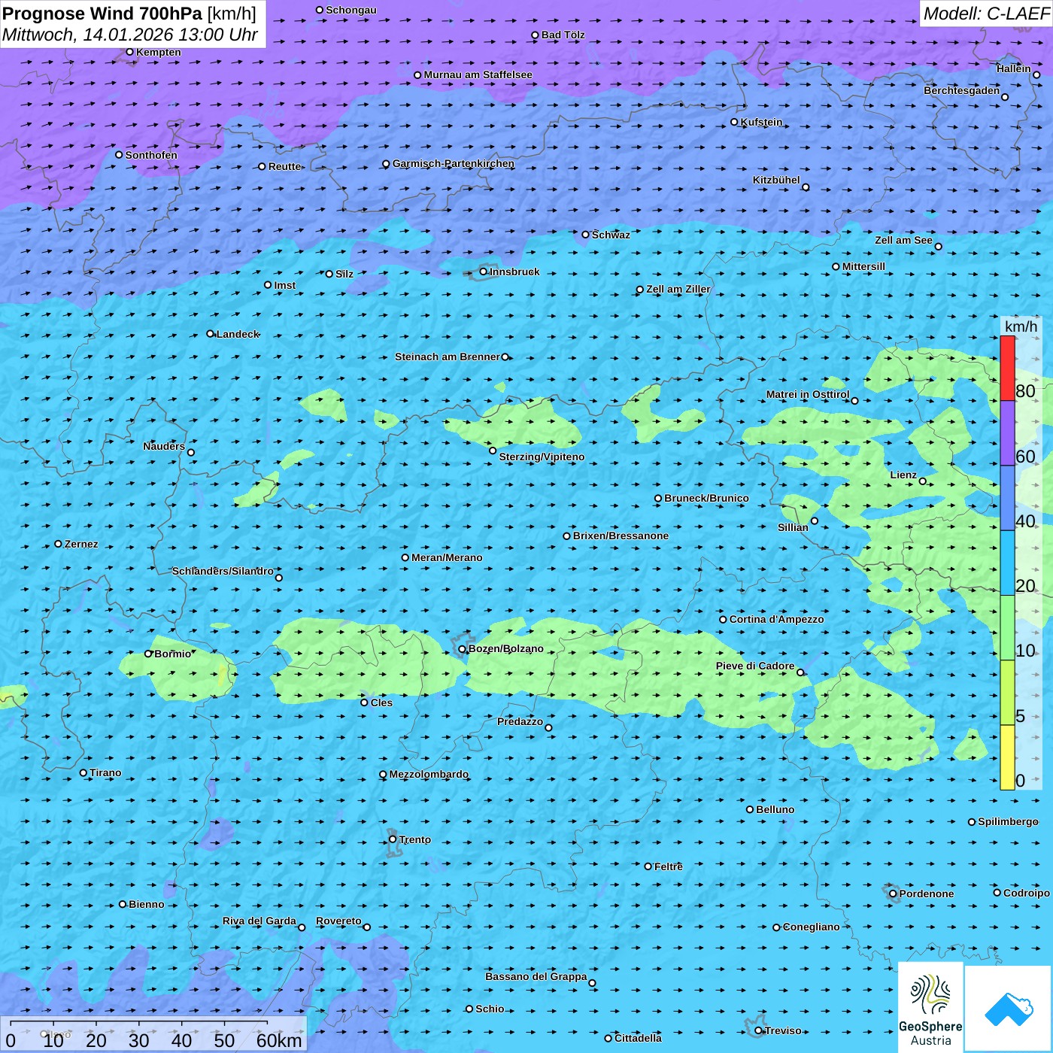The width and height of the screenshot is (1053, 1053).
Task: Click the Bormio location marker
Action: tap(148, 654)
